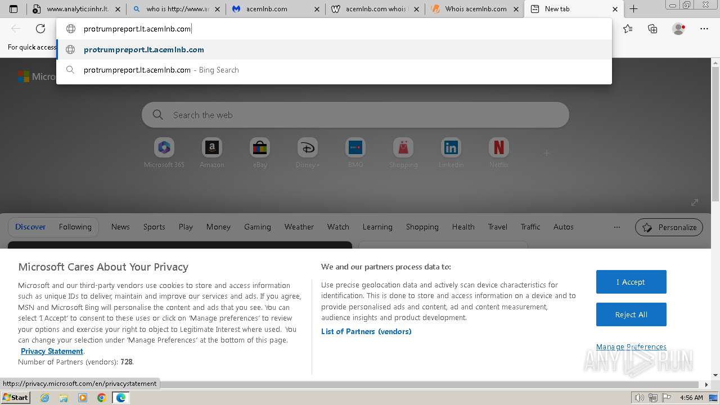Select Bing Search suggestion for protrumpreport

click(x=334, y=70)
